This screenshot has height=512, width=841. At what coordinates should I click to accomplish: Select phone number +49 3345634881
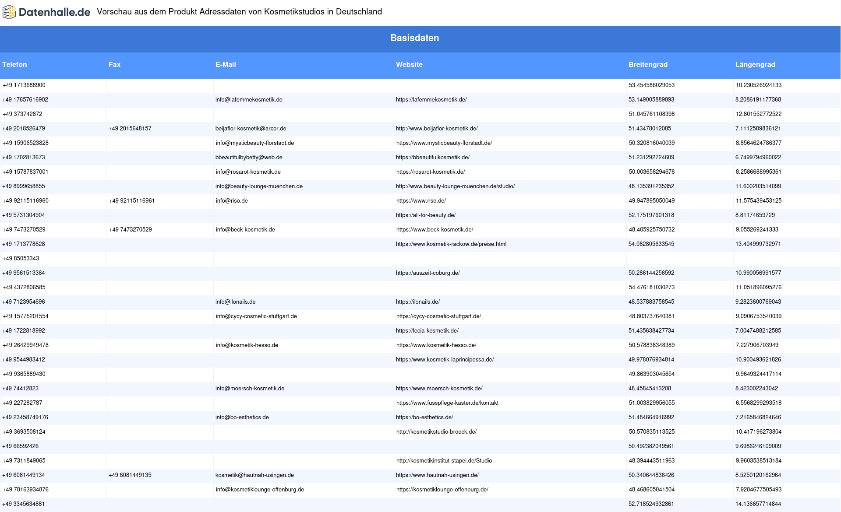tap(24, 504)
